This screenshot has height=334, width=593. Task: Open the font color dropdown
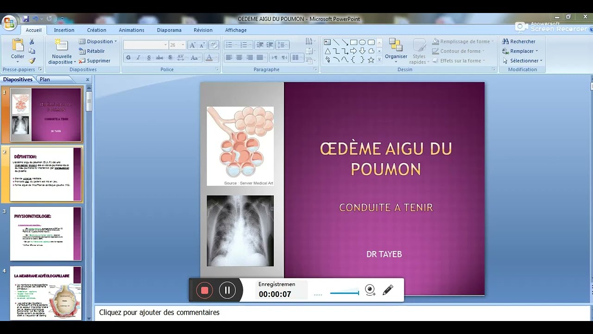click(216, 58)
